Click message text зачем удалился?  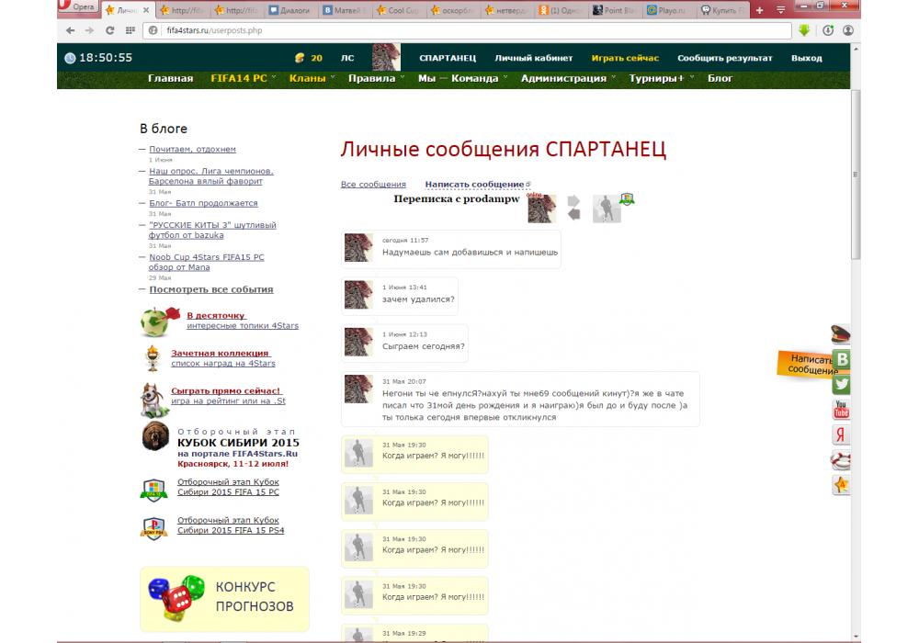pos(418,299)
